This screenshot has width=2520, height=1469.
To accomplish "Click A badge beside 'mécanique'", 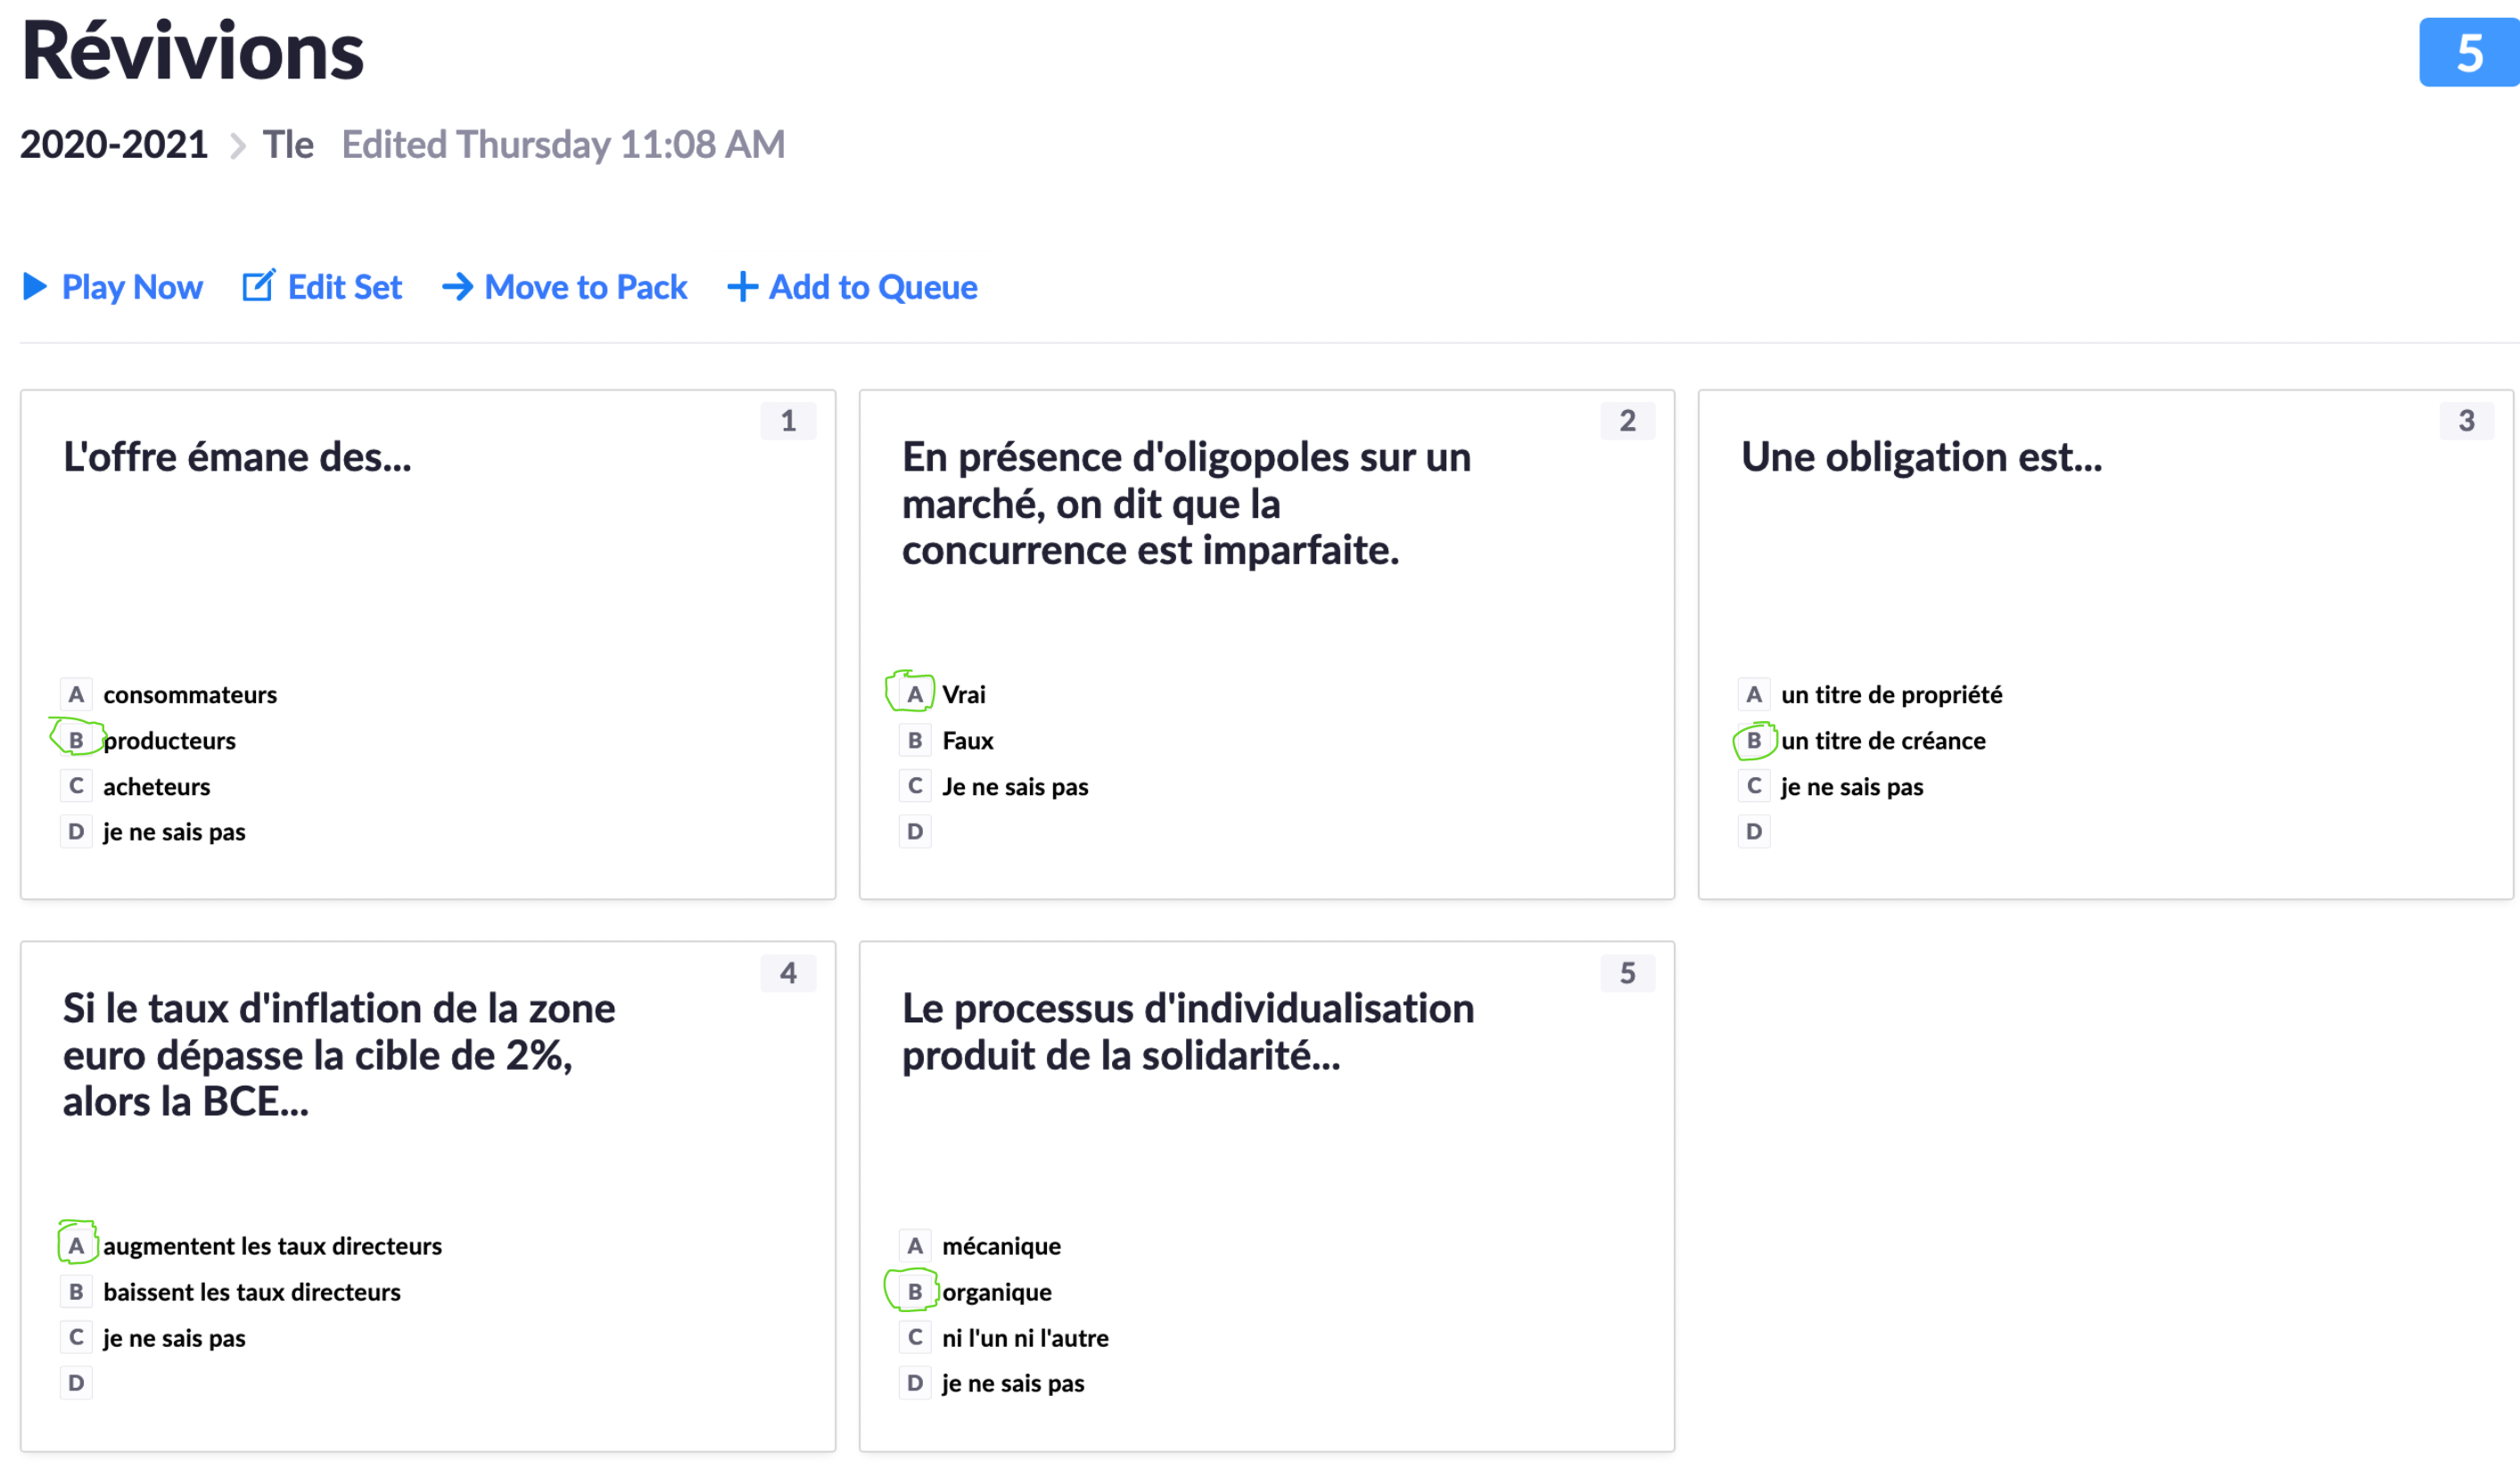I will [915, 1246].
